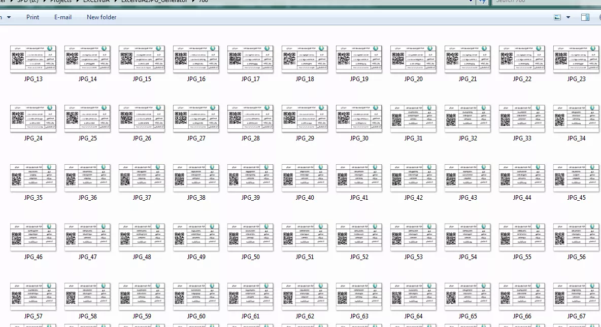Pick the JPG_36 image file

click(87, 177)
